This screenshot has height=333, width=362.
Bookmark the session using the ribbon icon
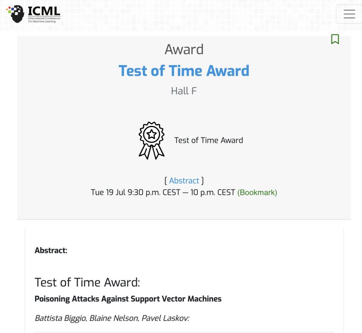[335, 39]
